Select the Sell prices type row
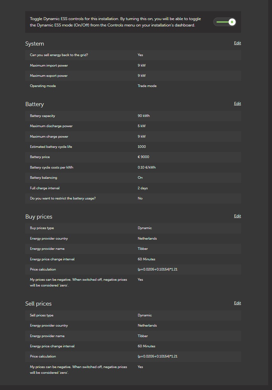The image size is (272, 390). click(133, 315)
